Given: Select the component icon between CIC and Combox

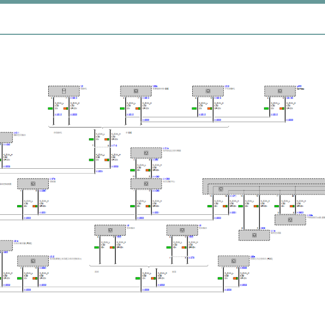Looking at the screenshot, I should (x=208, y=91).
